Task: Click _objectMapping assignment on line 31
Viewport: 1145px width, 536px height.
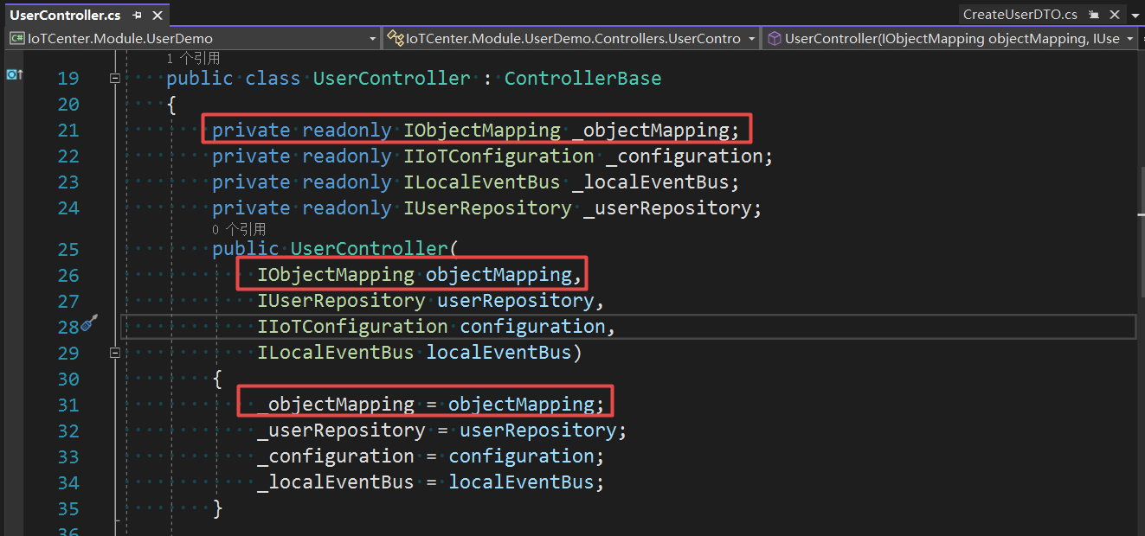Action: click(x=336, y=405)
